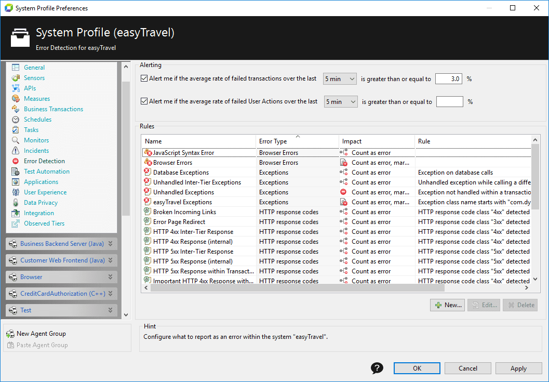Click the Paste Agent Group clipboard icon

click(x=10, y=345)
